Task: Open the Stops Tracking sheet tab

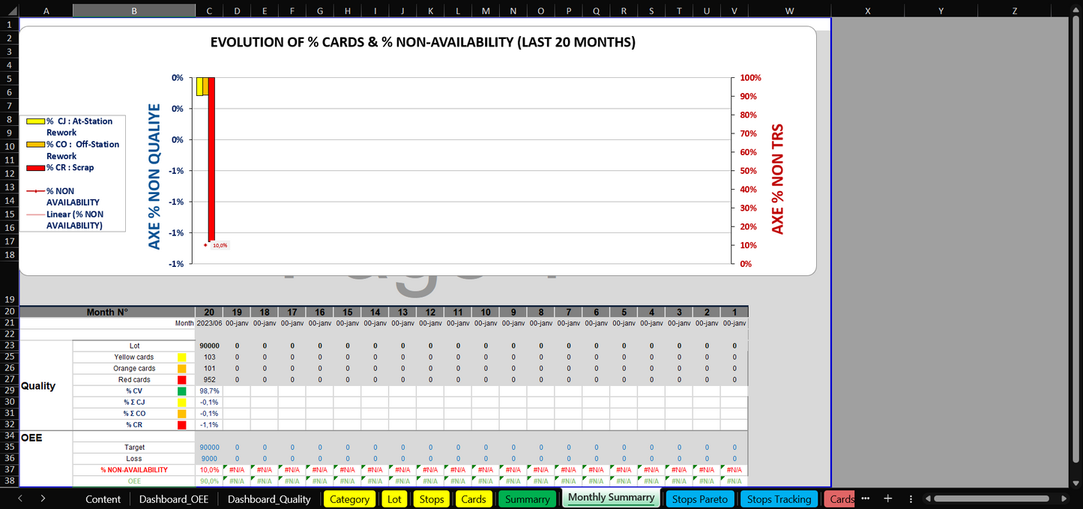Action: click(x=779, y=499)
